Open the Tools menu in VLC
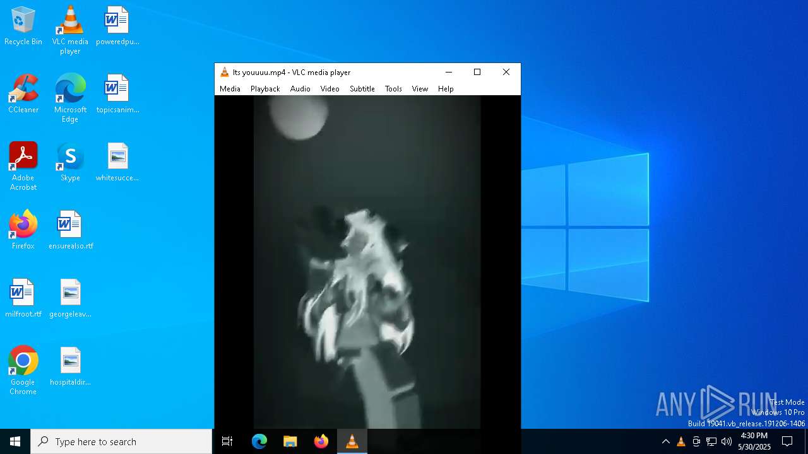 pyautogui.click(x=393, y=89)
